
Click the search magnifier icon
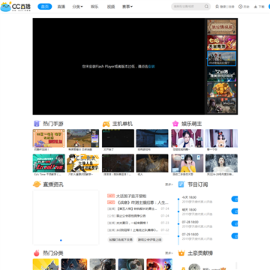click(x=206, y=7)
